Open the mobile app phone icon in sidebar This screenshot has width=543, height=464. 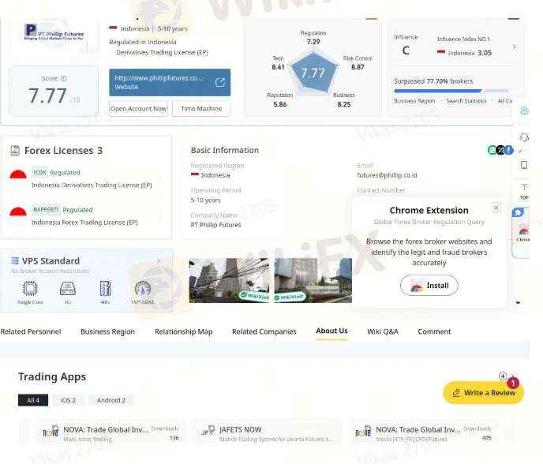524,165
